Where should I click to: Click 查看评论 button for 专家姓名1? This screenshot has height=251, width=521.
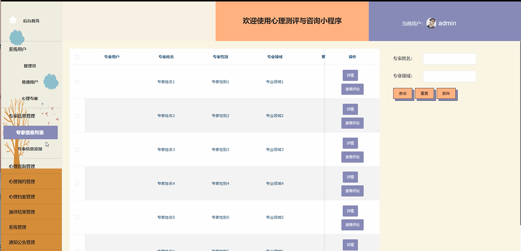point(353,89)
